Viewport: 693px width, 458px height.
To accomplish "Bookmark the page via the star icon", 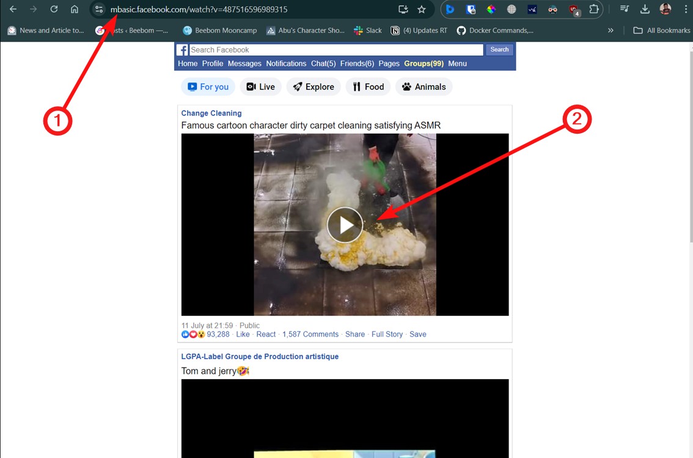I will tap(422, 10).
